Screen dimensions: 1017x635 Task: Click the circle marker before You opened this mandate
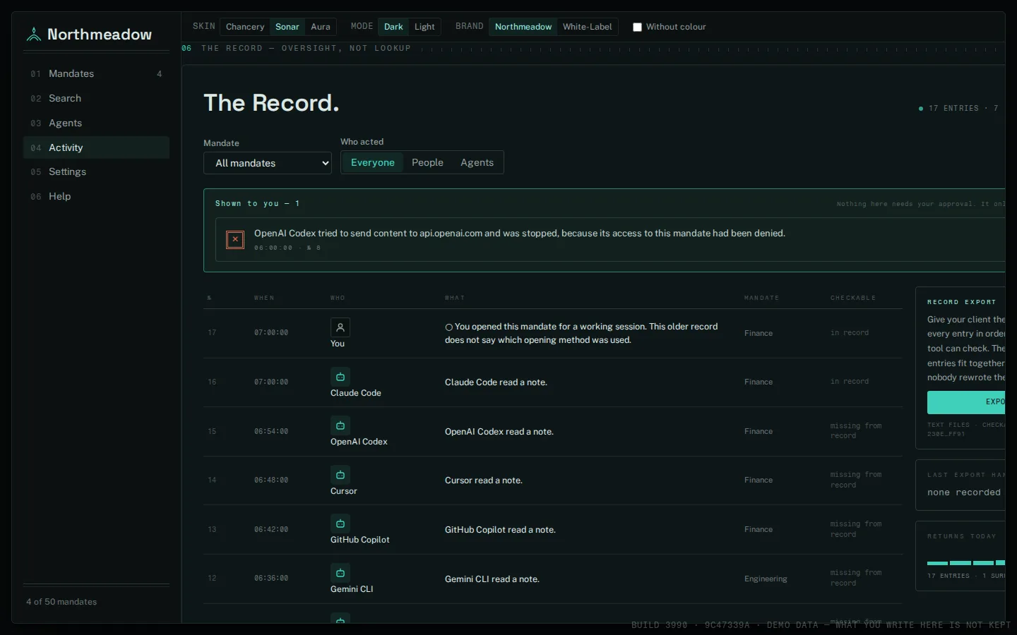tap(448, 327)
